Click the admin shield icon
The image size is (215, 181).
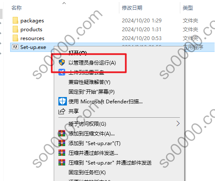62,62
